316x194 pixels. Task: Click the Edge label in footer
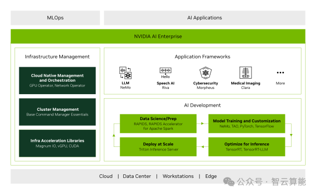tap(211, 176)
